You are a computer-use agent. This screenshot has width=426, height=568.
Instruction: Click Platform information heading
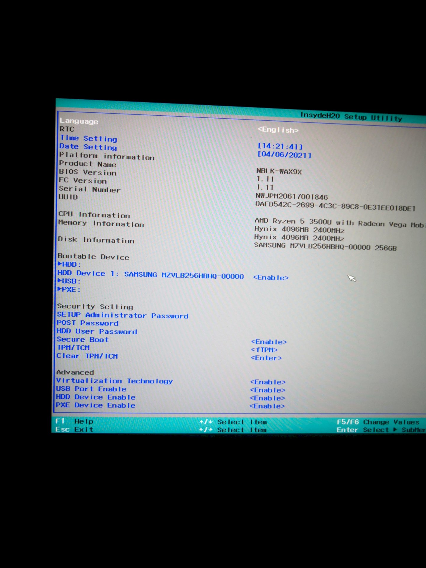107,156
